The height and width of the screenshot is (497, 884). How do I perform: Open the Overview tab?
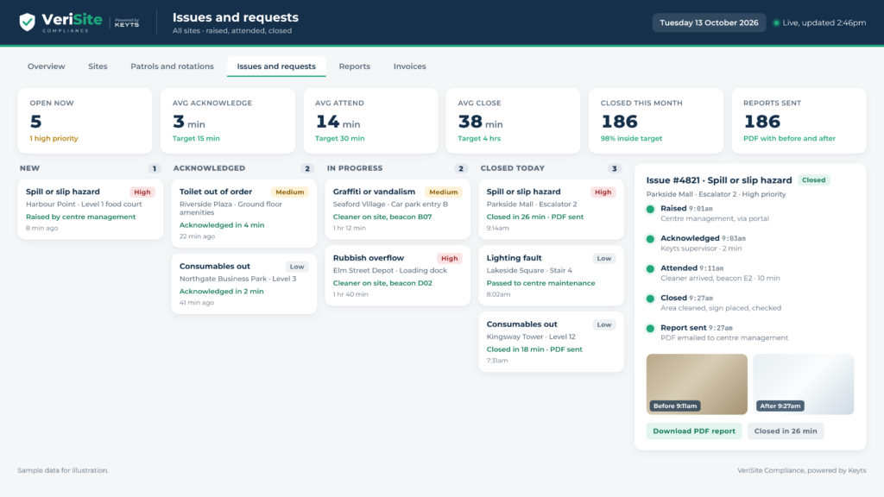(47, 66)
